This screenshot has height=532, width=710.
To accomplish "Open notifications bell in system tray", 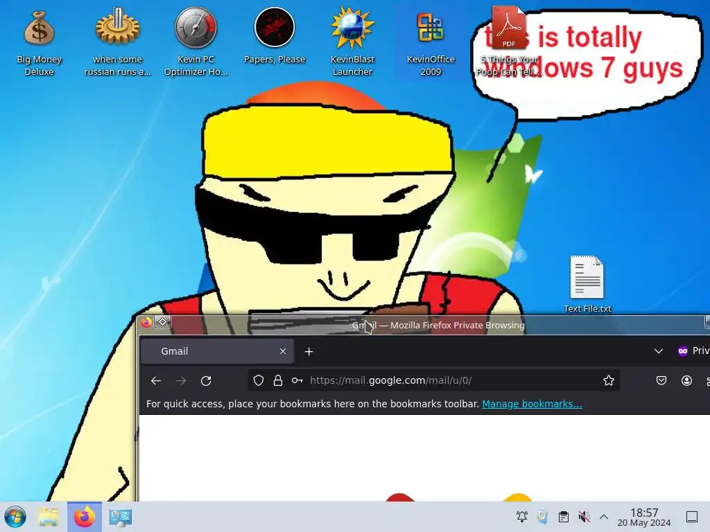I will [x=521, y=517].
